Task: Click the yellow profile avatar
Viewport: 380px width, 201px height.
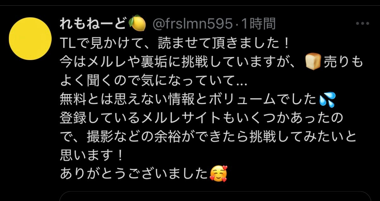Action: point(30,39)
